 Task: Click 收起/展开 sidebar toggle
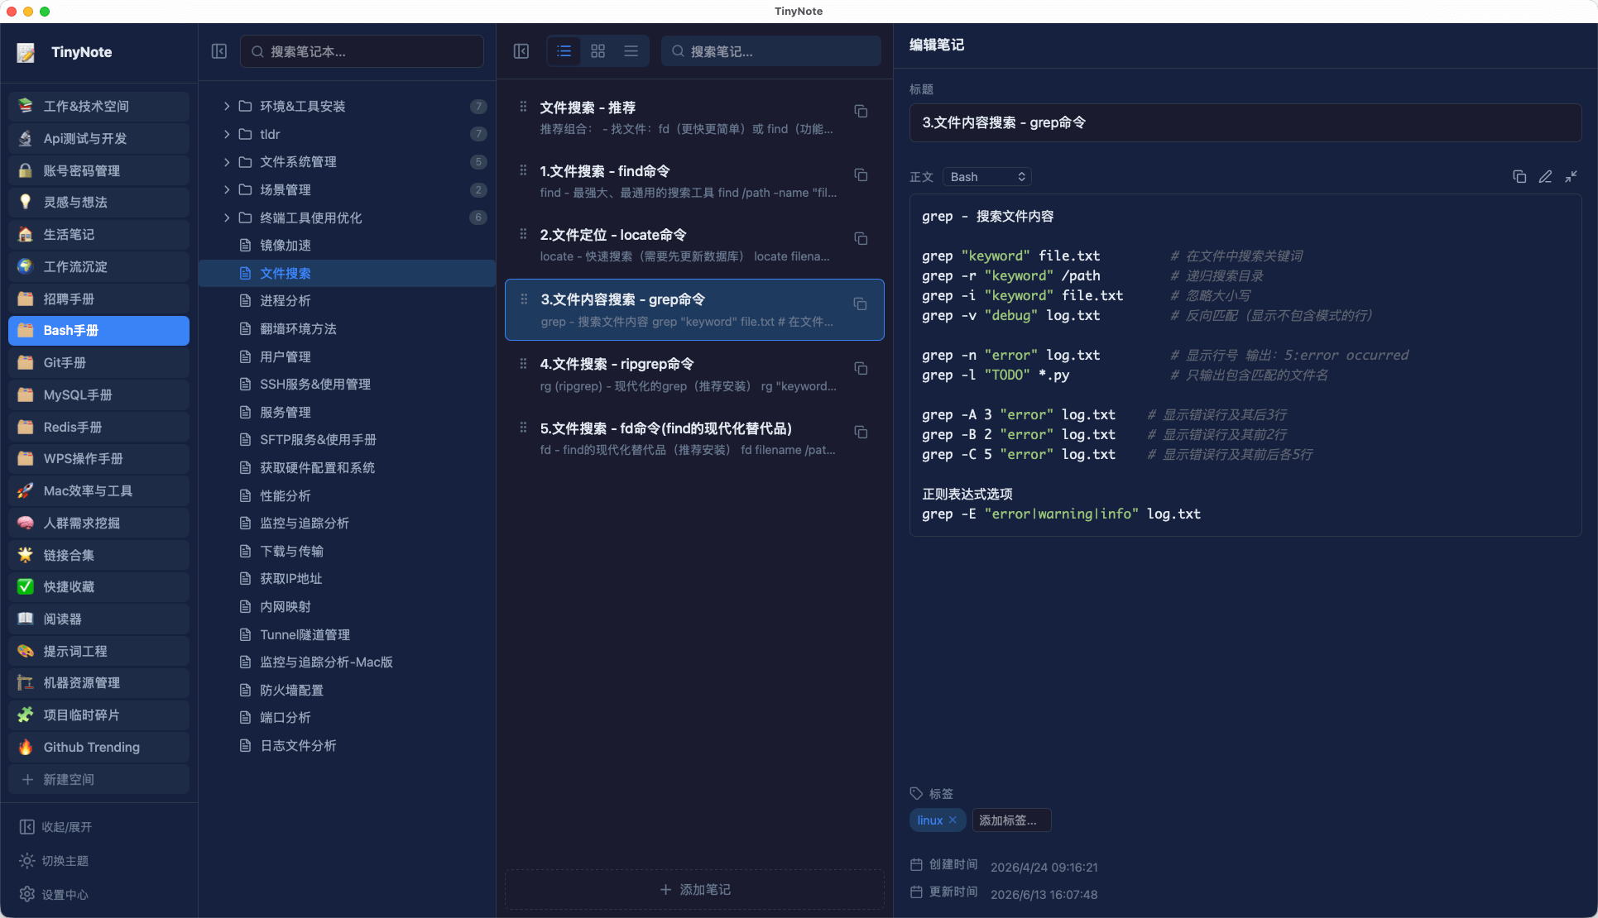[x=56, y=827]
